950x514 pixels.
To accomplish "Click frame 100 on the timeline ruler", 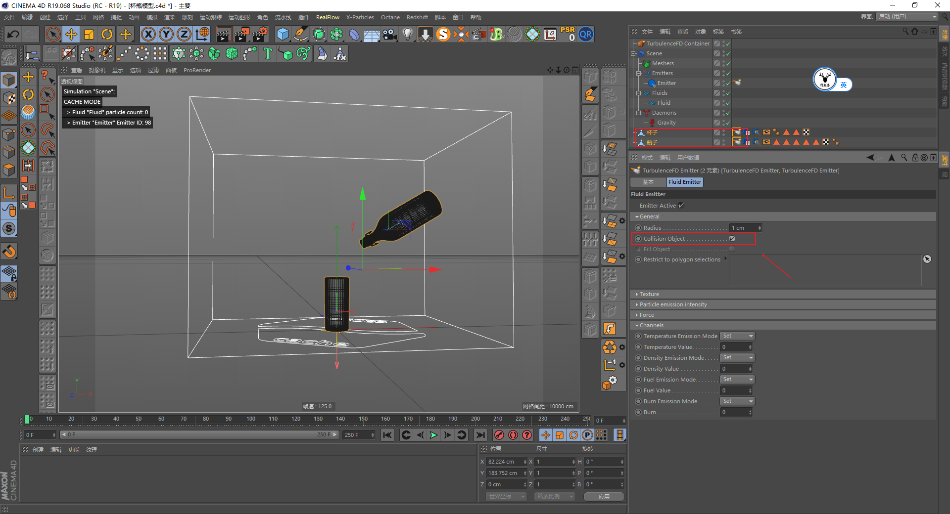I will point(251,419).
